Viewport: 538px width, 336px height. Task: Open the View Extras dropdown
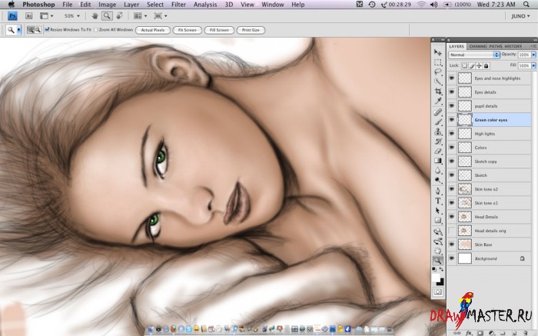(x=47, y=16)
